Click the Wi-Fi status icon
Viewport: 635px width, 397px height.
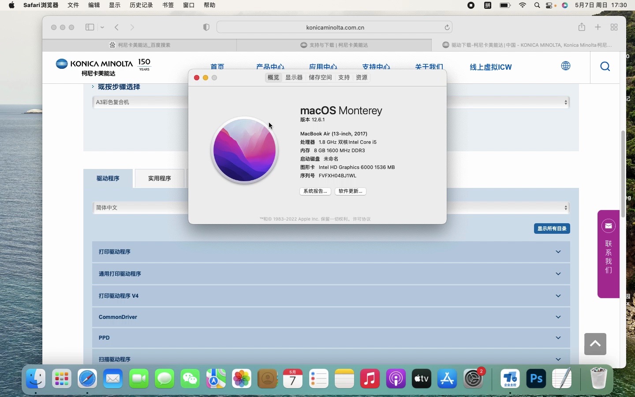pos(523,5)
